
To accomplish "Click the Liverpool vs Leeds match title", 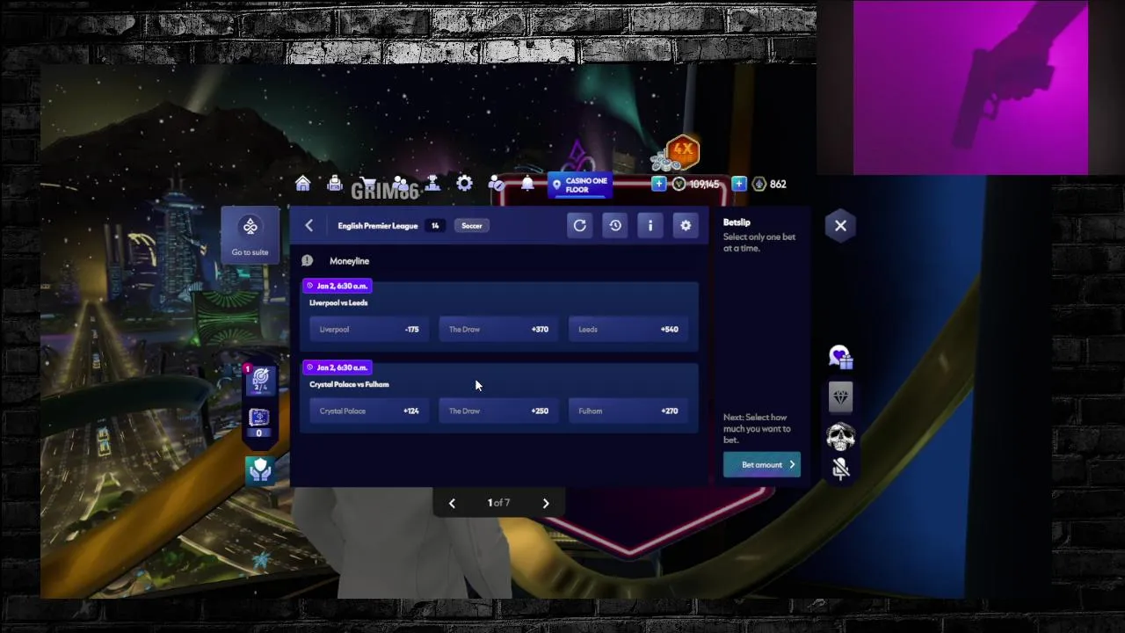I will [338, 302].
